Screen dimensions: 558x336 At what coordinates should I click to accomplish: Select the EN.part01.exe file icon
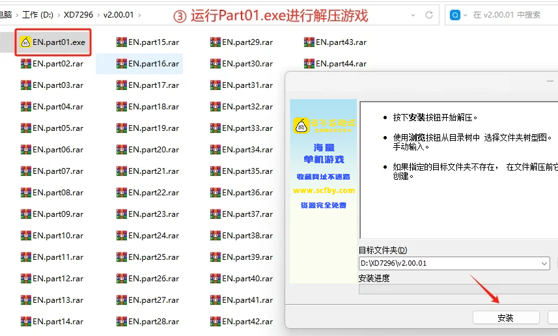(x=26, y=42)
